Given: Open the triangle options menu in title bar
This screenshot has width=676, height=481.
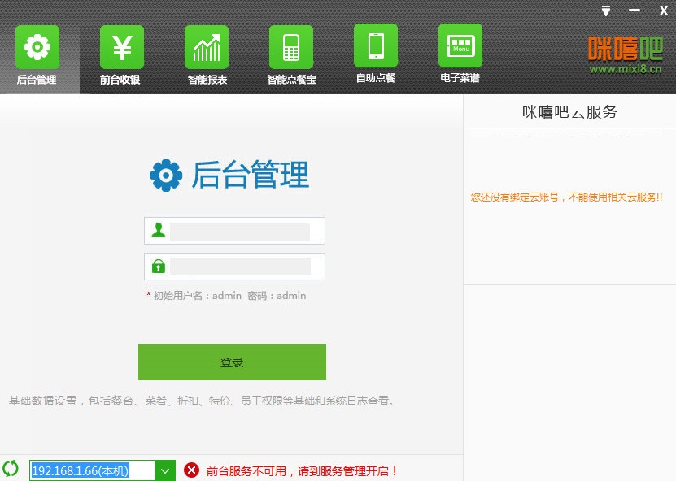Looking at the screenshot, I should [x=606, y=11].
